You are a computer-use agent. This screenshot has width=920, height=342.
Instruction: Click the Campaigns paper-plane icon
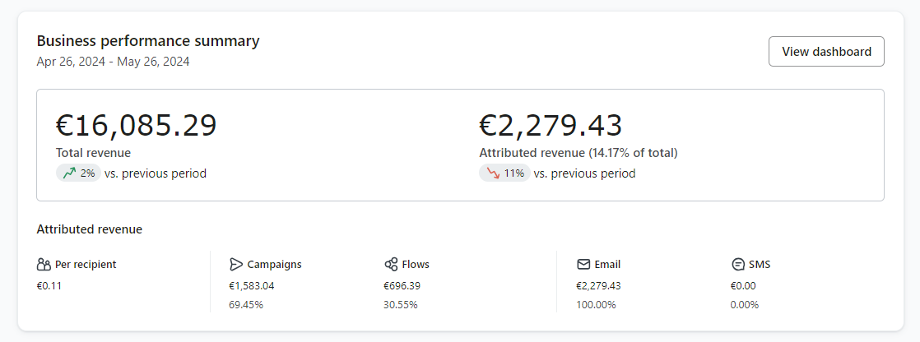(236, 265)
